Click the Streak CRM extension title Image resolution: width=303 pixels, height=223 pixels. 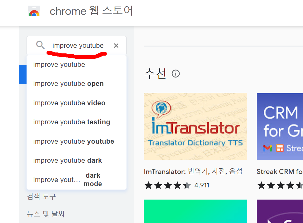[x=280, y=171]
